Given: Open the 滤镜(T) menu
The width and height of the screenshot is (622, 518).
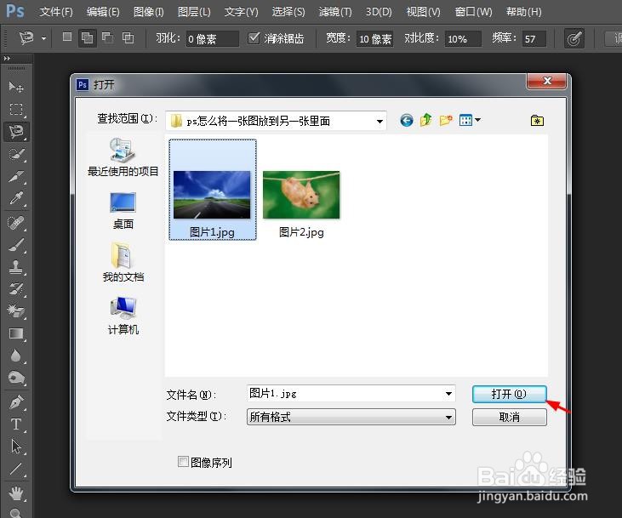Looking at the screenshot, I should point(335,12).
